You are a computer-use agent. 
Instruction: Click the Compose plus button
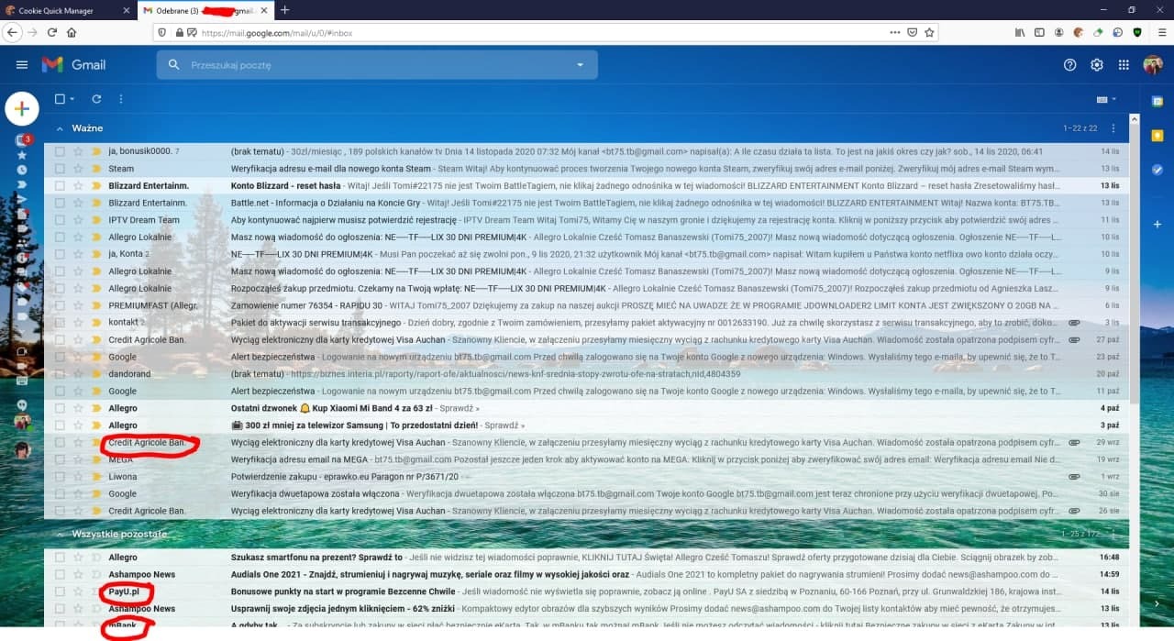pos(22,109)
